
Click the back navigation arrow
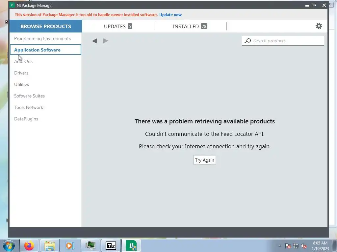pyautogui.click(x=94, y=41)
